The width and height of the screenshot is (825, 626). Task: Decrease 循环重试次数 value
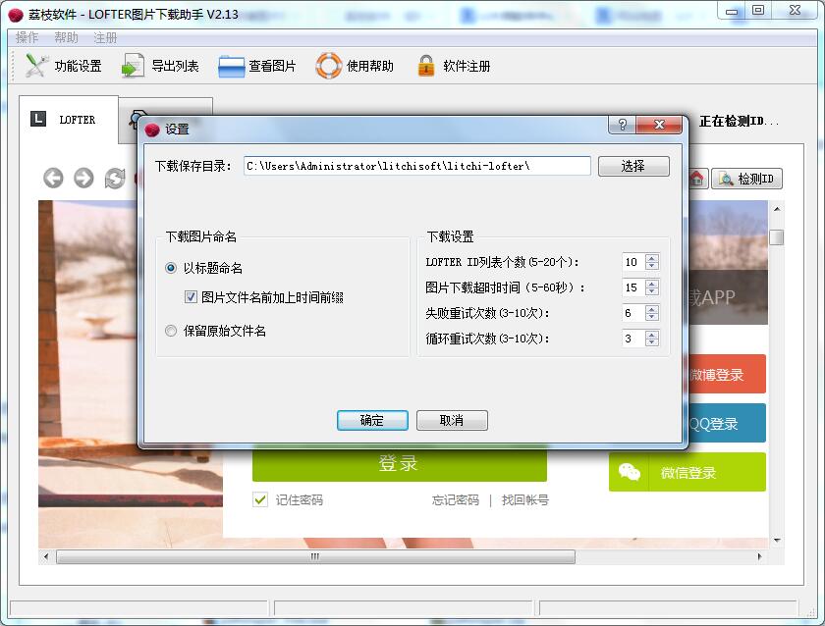pos(652,342)
